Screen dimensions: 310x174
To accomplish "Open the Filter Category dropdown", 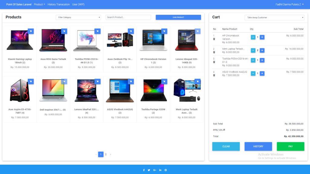I will point(78,17).
